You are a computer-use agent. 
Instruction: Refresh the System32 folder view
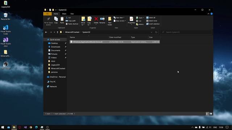tap(156, 32)
